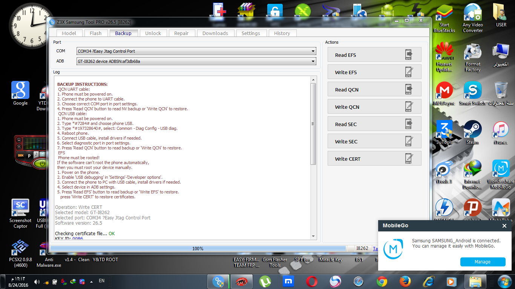Click 'Checking certificate file... OK' log line
The width and height of the screenshot is (515, 289).
coord(85,234)
